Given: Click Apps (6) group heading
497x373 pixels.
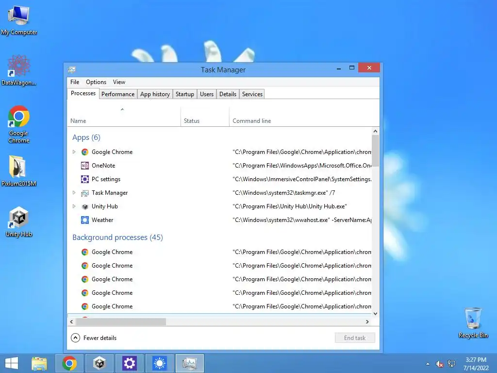Looking at the screenshot, I should 86,137.
